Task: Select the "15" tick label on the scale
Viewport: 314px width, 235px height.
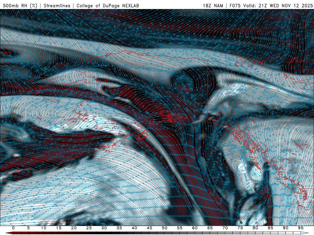Action: pos(58,228)
